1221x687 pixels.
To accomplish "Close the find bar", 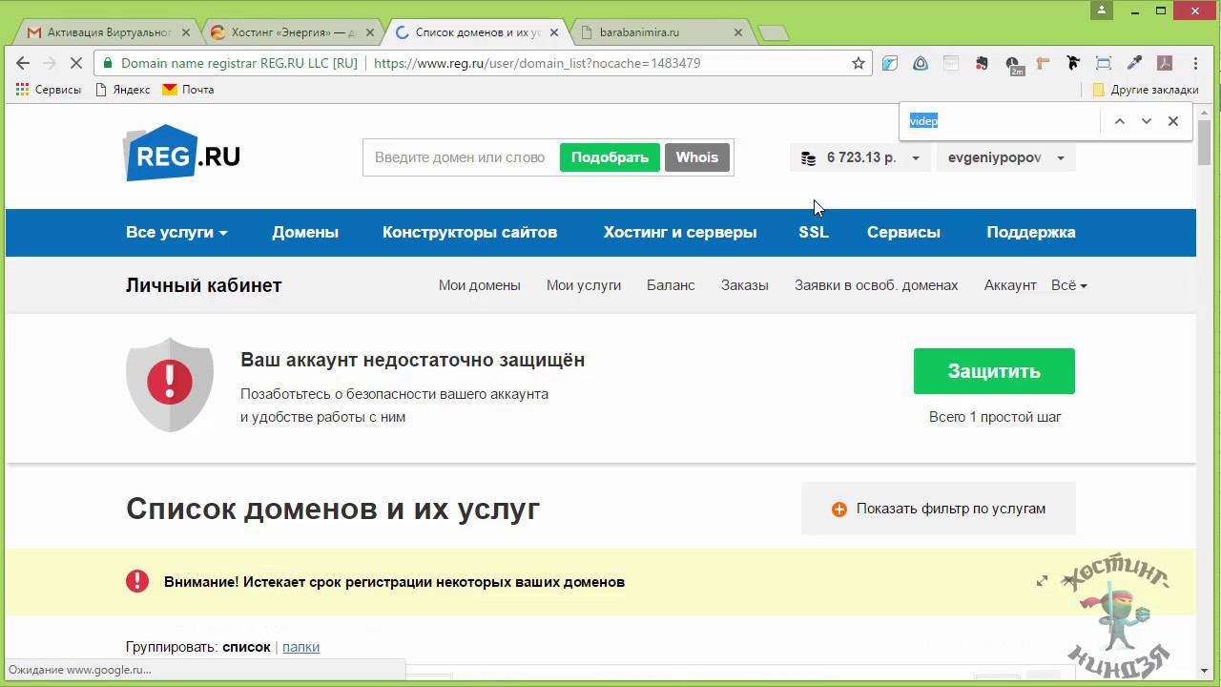I will [1173, 121].
